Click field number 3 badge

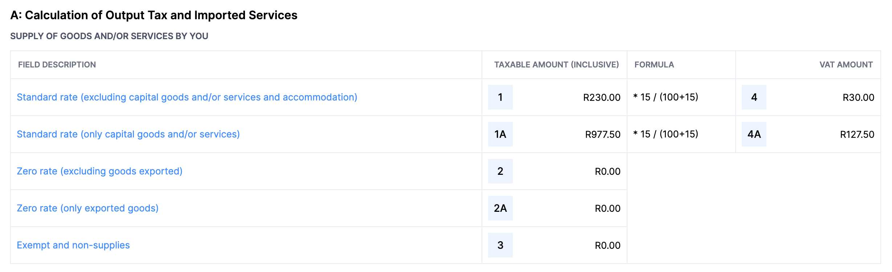click(x=500, y=245)
